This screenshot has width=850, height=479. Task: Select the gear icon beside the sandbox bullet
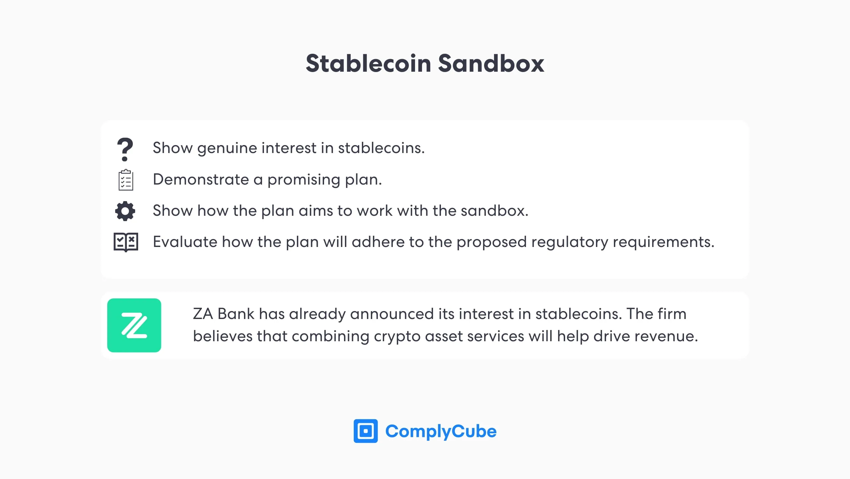coord(125,211)
